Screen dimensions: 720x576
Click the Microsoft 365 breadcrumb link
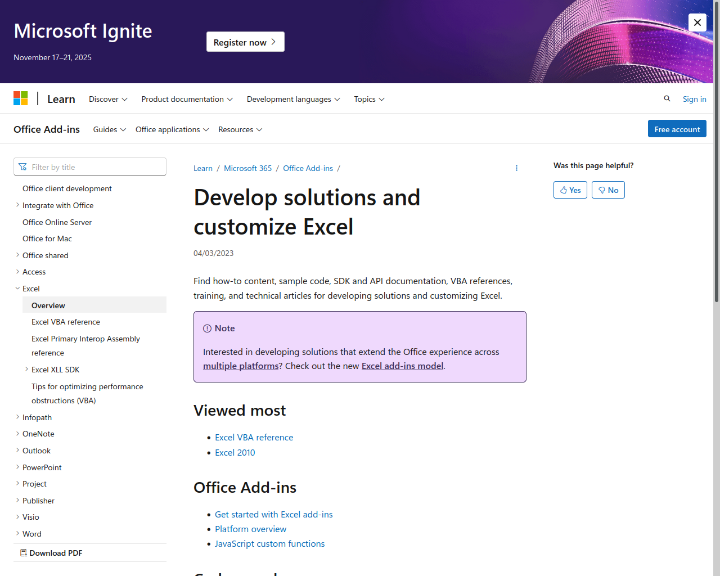point(247,168)
